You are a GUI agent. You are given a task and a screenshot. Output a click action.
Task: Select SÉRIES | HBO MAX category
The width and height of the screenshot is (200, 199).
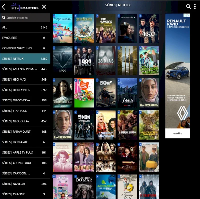(x=25, y=79)
